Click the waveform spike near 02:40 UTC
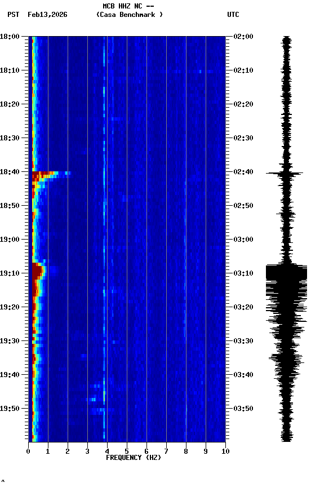This screenshot has width=311, height=487. click(285, 173)
